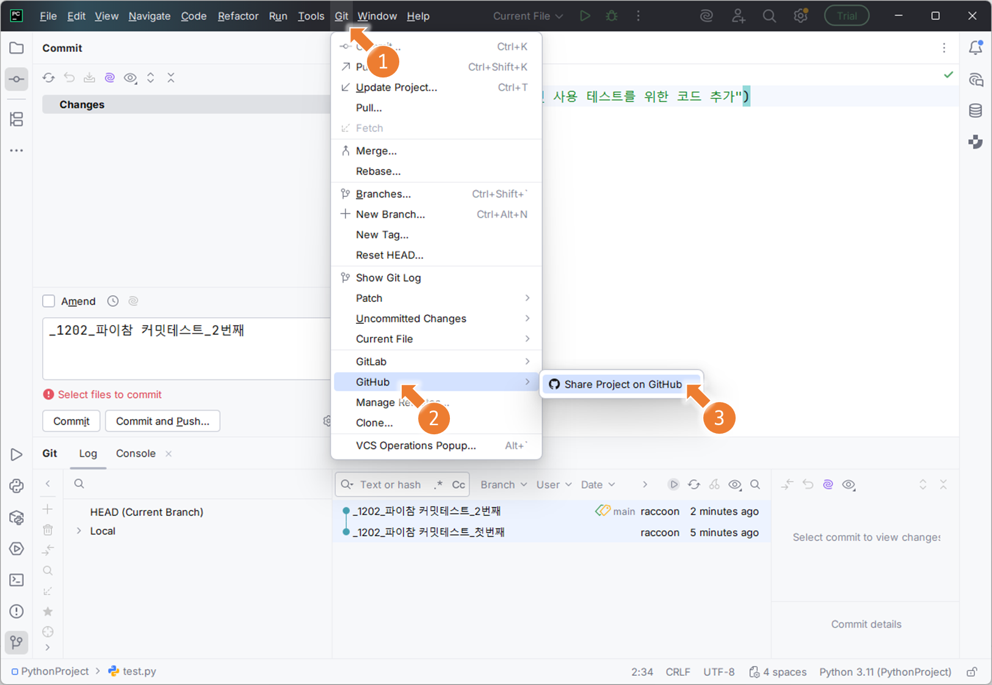Click the 4 spaces indent status entry
The height and width of the screenshot is (685, 992).
(x=778, y=672)
